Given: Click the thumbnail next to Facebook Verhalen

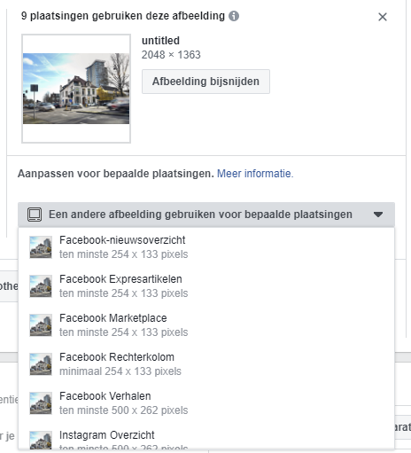Looking at the screenshot, I should [x=41, y=403].
